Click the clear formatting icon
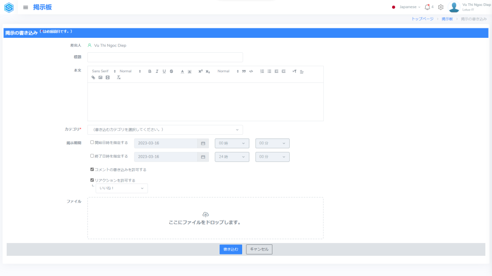This screenshot has width=492, height=276. coord(118,77)
